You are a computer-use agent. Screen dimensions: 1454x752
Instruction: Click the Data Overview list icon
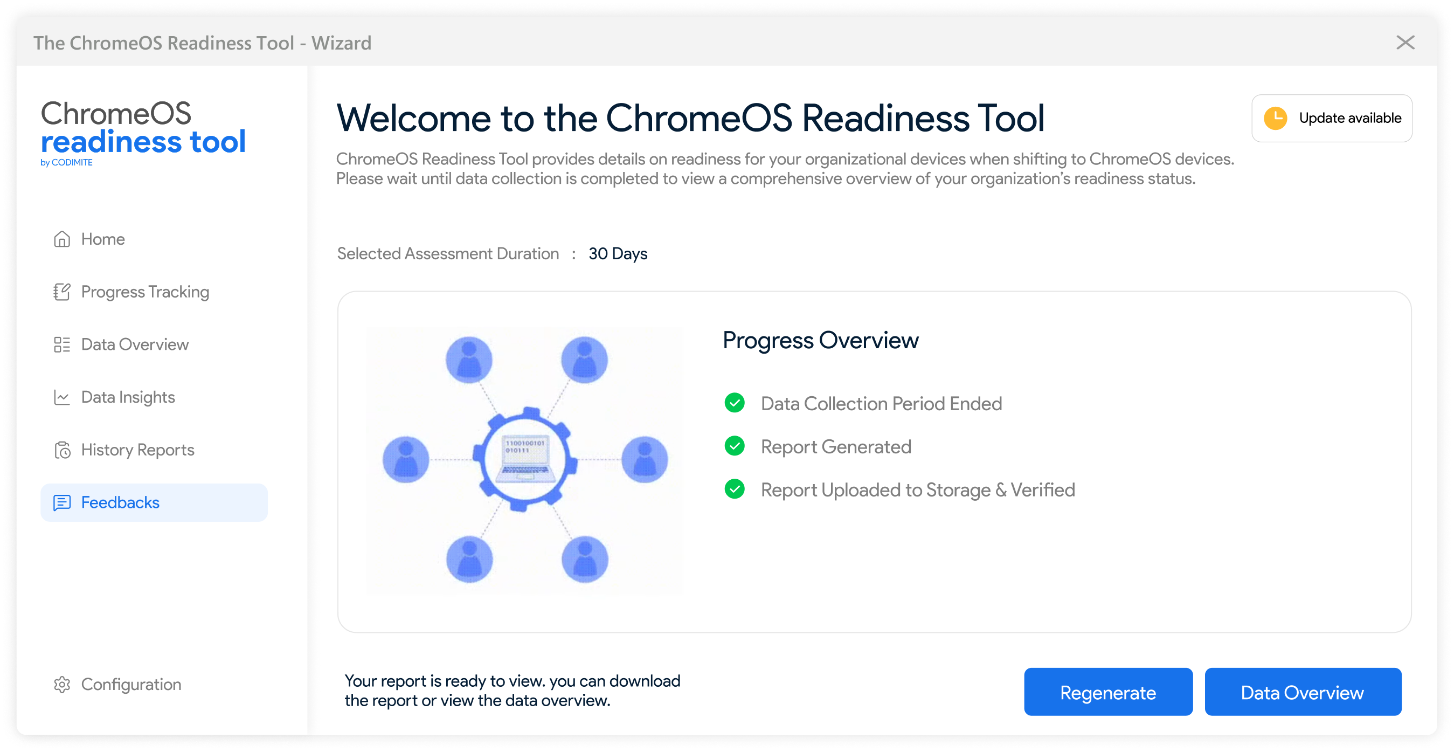pos(61,344)
